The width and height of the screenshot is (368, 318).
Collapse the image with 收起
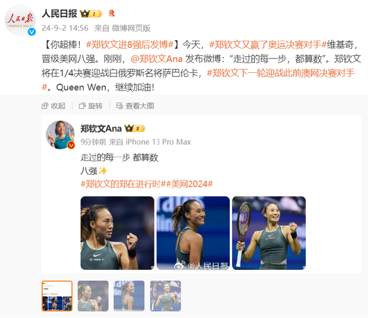tap(53, 106)
